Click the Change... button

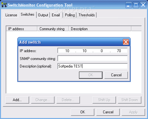43,100
